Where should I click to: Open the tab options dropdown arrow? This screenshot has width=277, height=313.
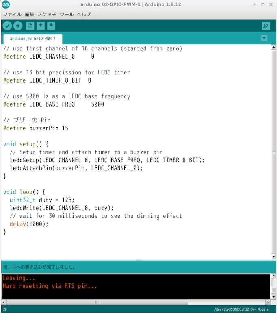point(264,38)
